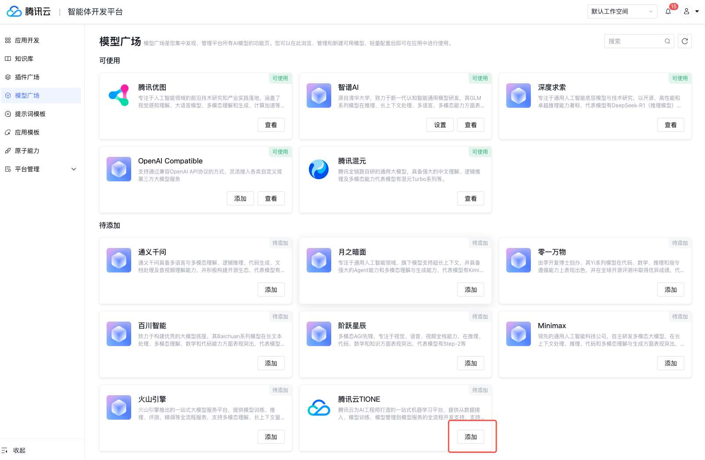Click the 百川智能 model logo
705x460 pixels.
pyautogui.click(x=119, y=334)
